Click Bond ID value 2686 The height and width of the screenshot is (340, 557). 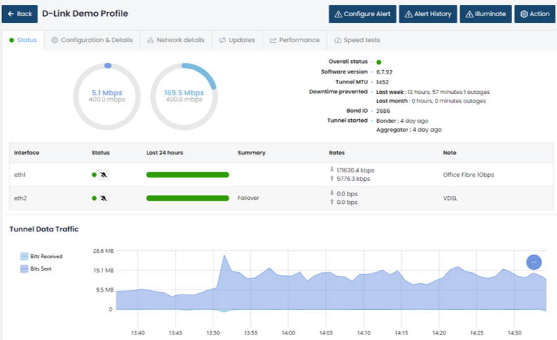point(383,111)
